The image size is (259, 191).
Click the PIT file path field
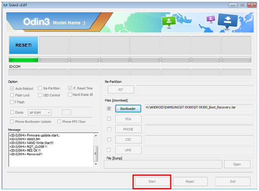tap(194, 90)
